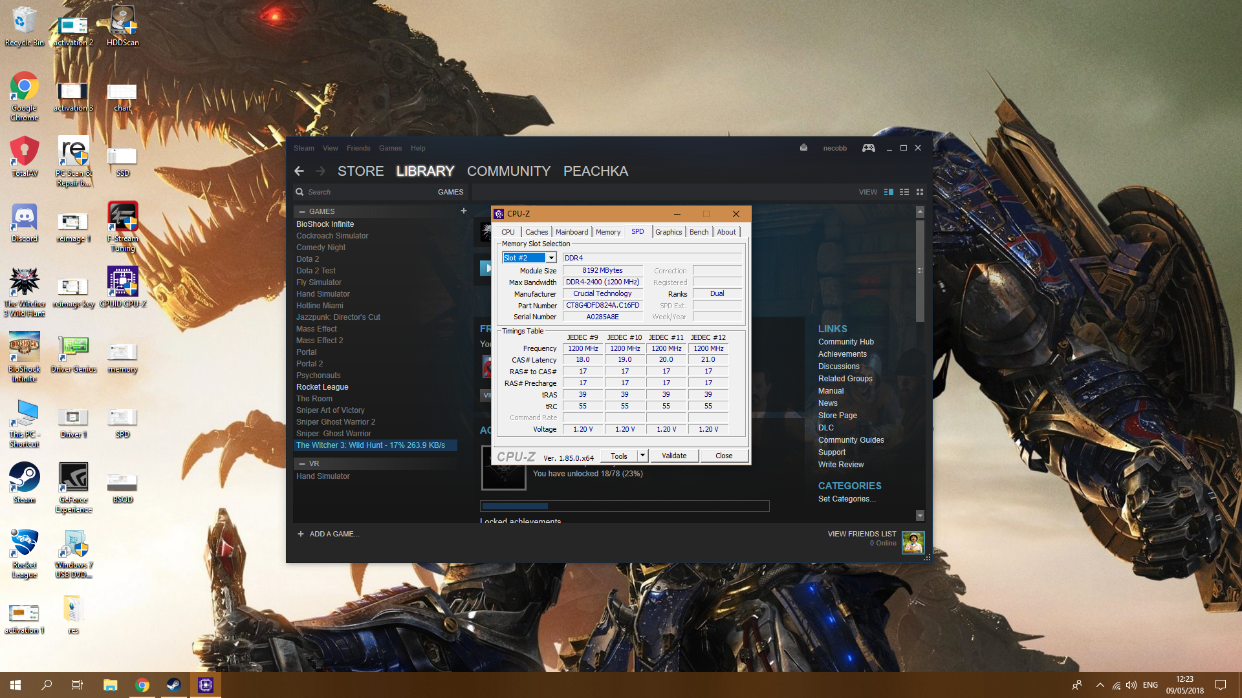
Task: Show hidden system tray icons
Action: [x=1100, y=685]
